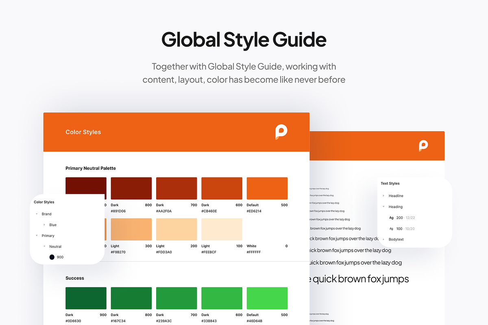Click the "White" swatch label

(252, 246)
